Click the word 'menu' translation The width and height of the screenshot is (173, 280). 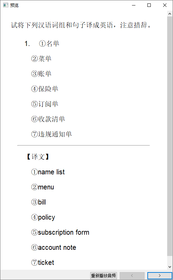pyautogui.click(x=46, y=187)
